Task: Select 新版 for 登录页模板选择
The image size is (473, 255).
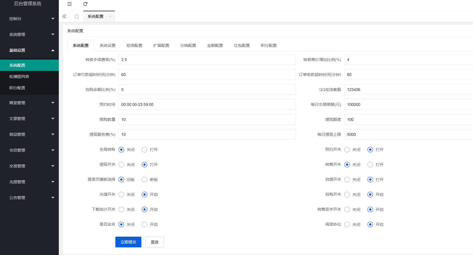Action: pos(144,180)
